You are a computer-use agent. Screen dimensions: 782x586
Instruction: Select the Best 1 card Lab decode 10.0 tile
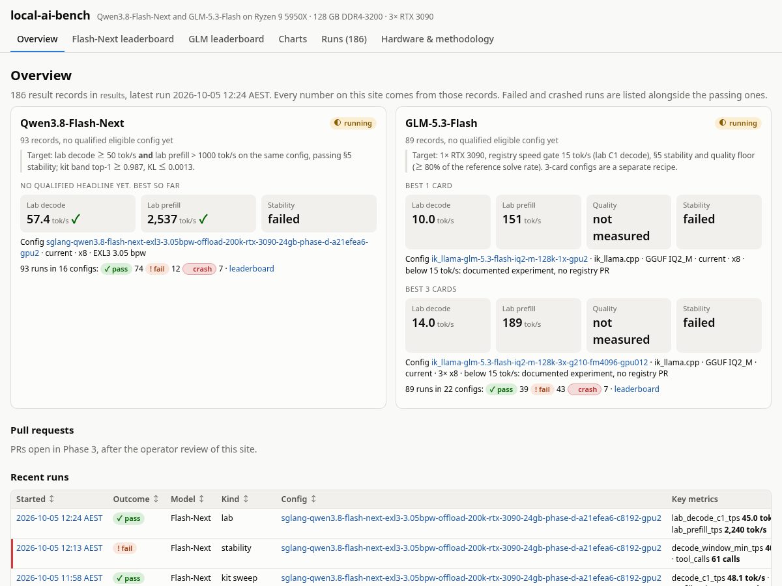pos(448,221)
